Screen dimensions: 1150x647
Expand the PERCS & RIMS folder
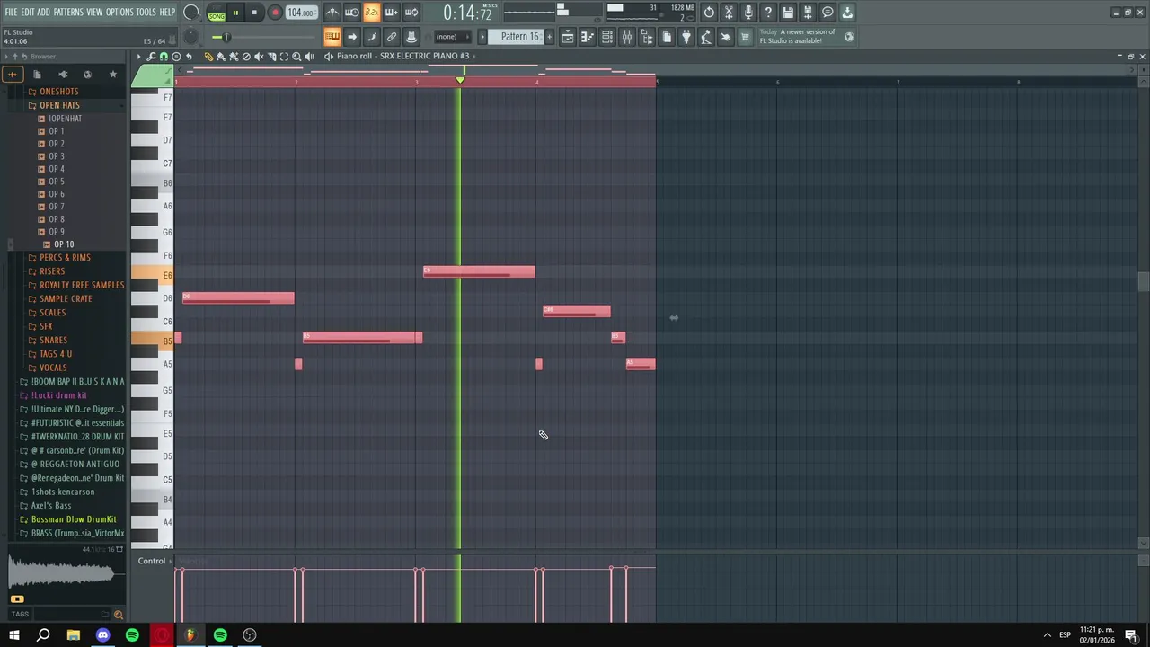[65, 258]
